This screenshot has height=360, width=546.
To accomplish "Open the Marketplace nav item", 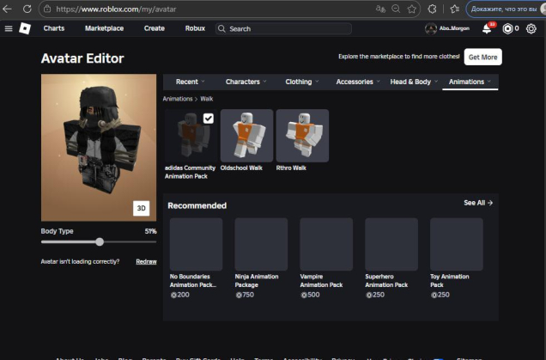I will pos(104,28).
